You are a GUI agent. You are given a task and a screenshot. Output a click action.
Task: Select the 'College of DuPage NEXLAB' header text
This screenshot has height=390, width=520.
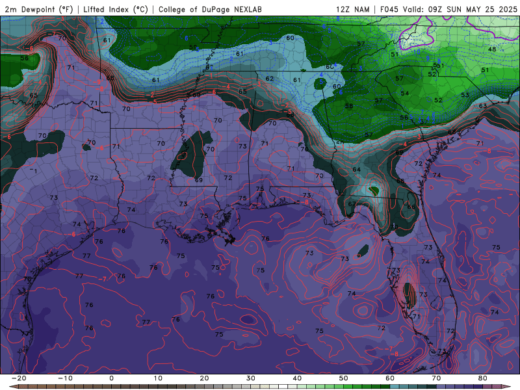click(210, 9)
